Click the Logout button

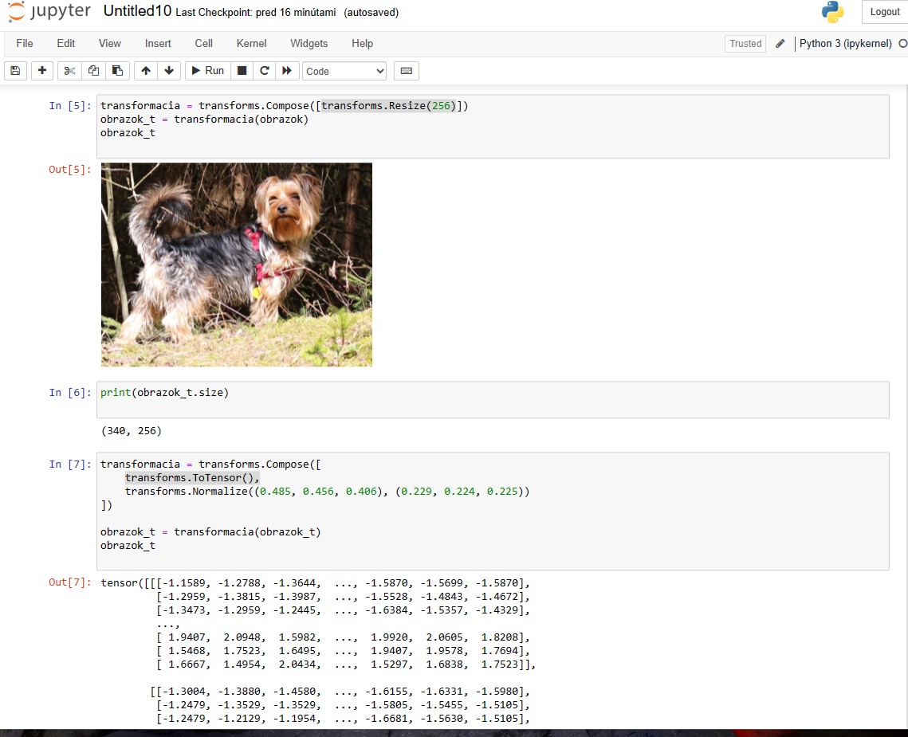[x=884, y=12]
